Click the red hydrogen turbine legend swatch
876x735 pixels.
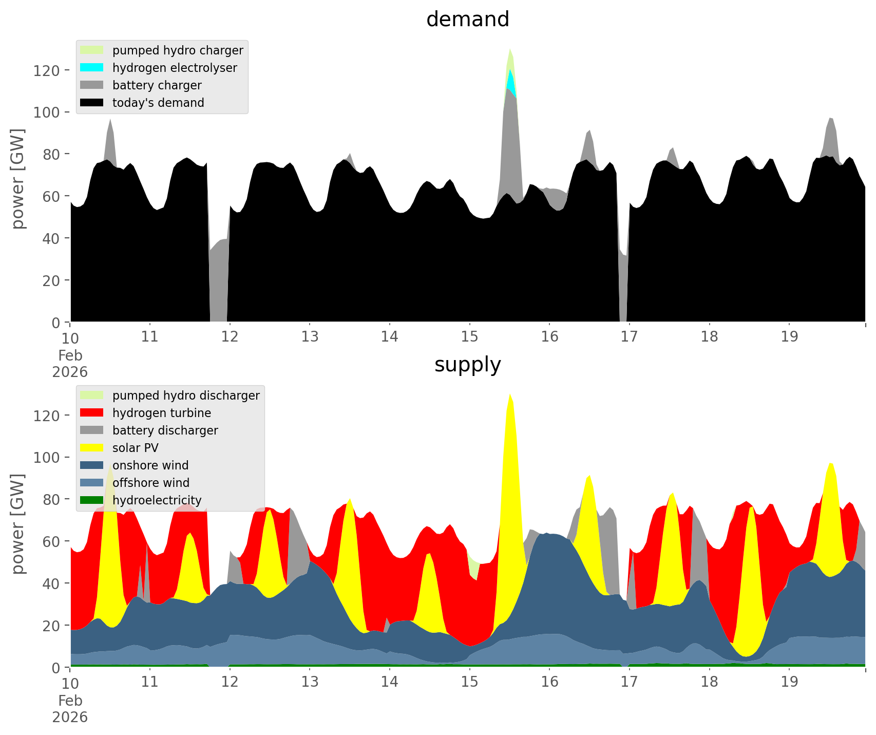pyautogui.click(x=92, y=413)
